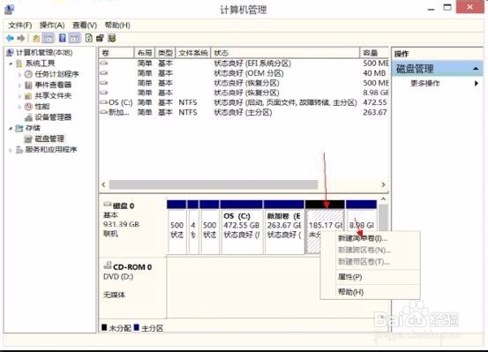
Task: Click the horizontal scrollbar thumb in volume list
Action: 214,184
